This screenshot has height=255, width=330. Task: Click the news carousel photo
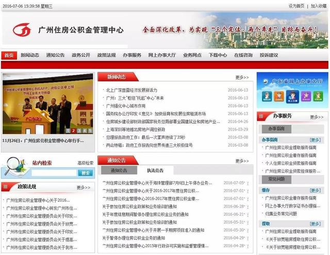pyautogui.click(x=48, y=104)
